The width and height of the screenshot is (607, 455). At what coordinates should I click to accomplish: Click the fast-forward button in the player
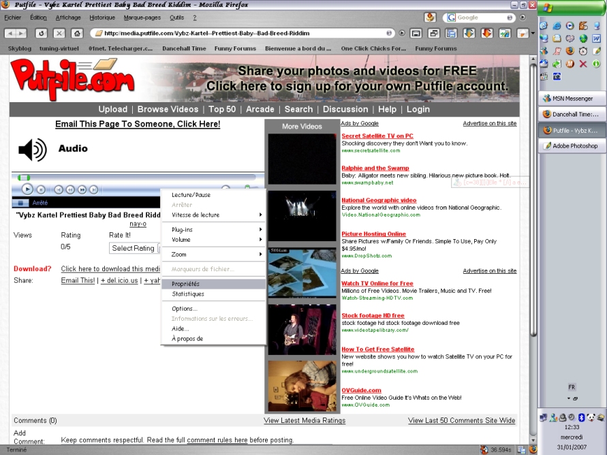(x=82, y=189)
